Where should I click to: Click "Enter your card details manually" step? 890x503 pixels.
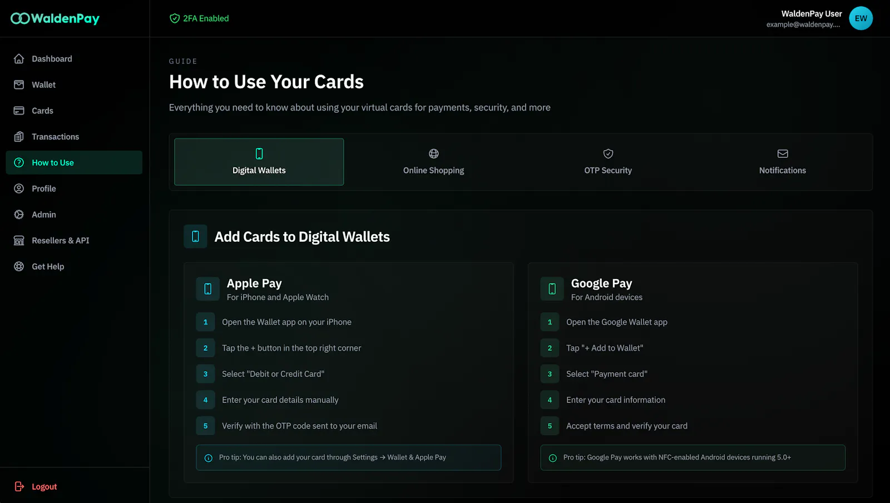point(280,400)
